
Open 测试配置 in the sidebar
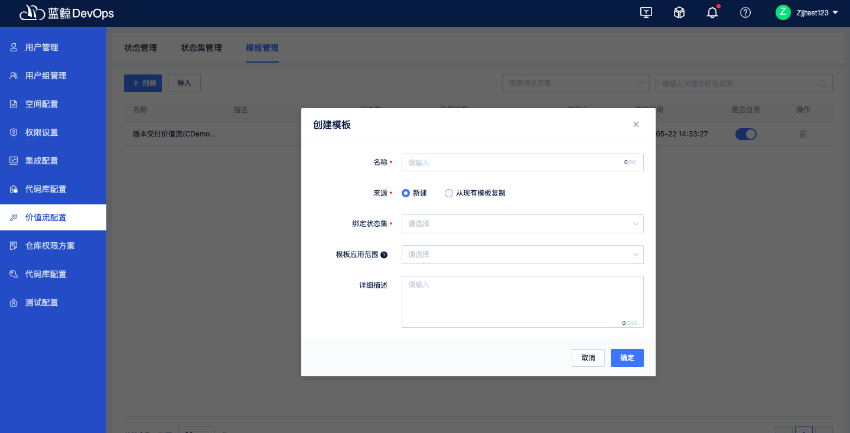tap(53, 302)
